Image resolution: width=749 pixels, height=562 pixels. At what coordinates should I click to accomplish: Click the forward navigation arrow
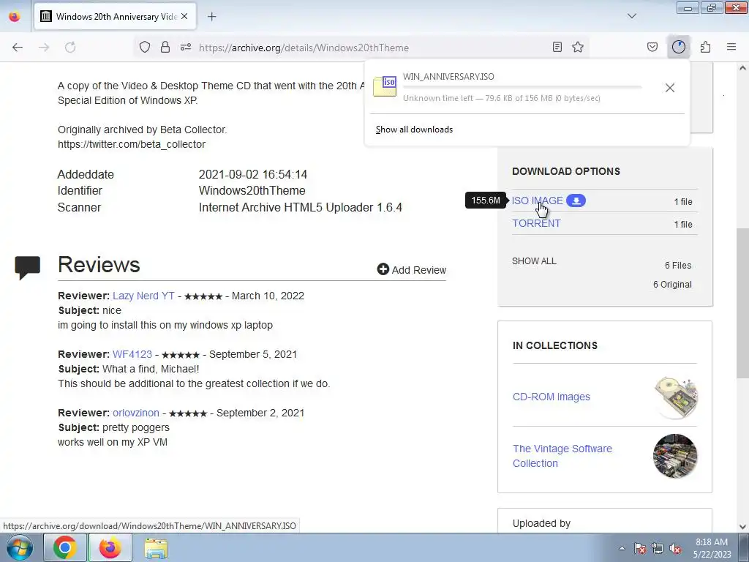click(x=44, y=48)
